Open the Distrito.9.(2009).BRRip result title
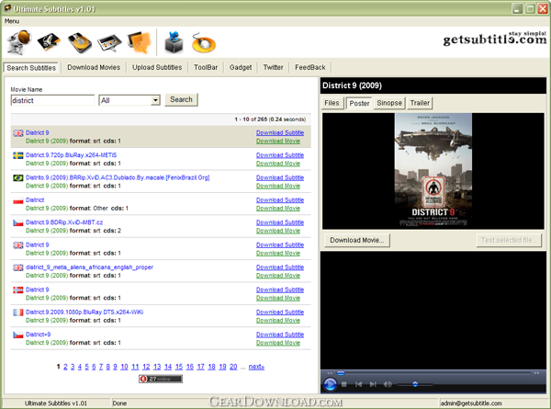This screenshot has height=409, width=551. (x=118, y=177)
